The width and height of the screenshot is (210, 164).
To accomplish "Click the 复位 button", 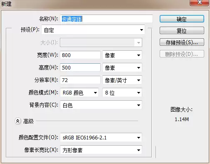I will pyautogui.click(x=182, y=30).
